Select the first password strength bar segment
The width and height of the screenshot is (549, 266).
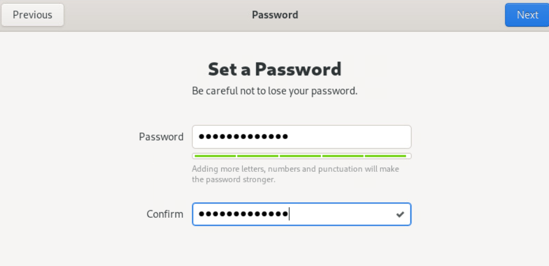pyautogui.click(x=215, y=156)
